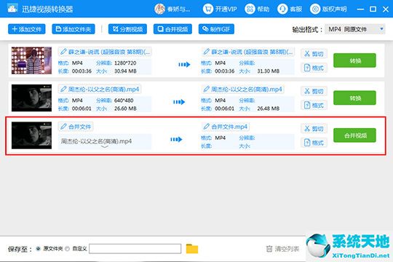Expand the 输出格式 MP4 同原文件 dropdown
Screen dimensions: 393x262
tap(355, 29)
